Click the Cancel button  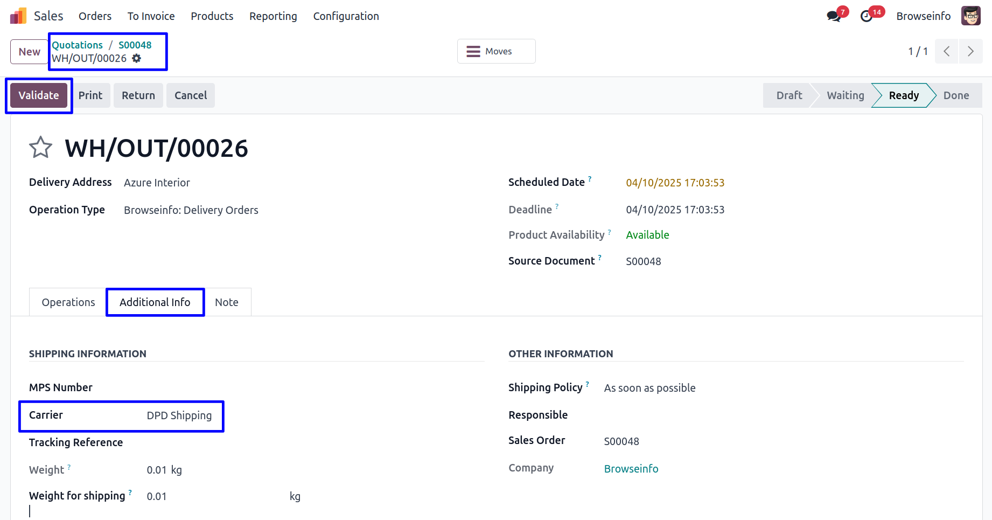[190, 95]
